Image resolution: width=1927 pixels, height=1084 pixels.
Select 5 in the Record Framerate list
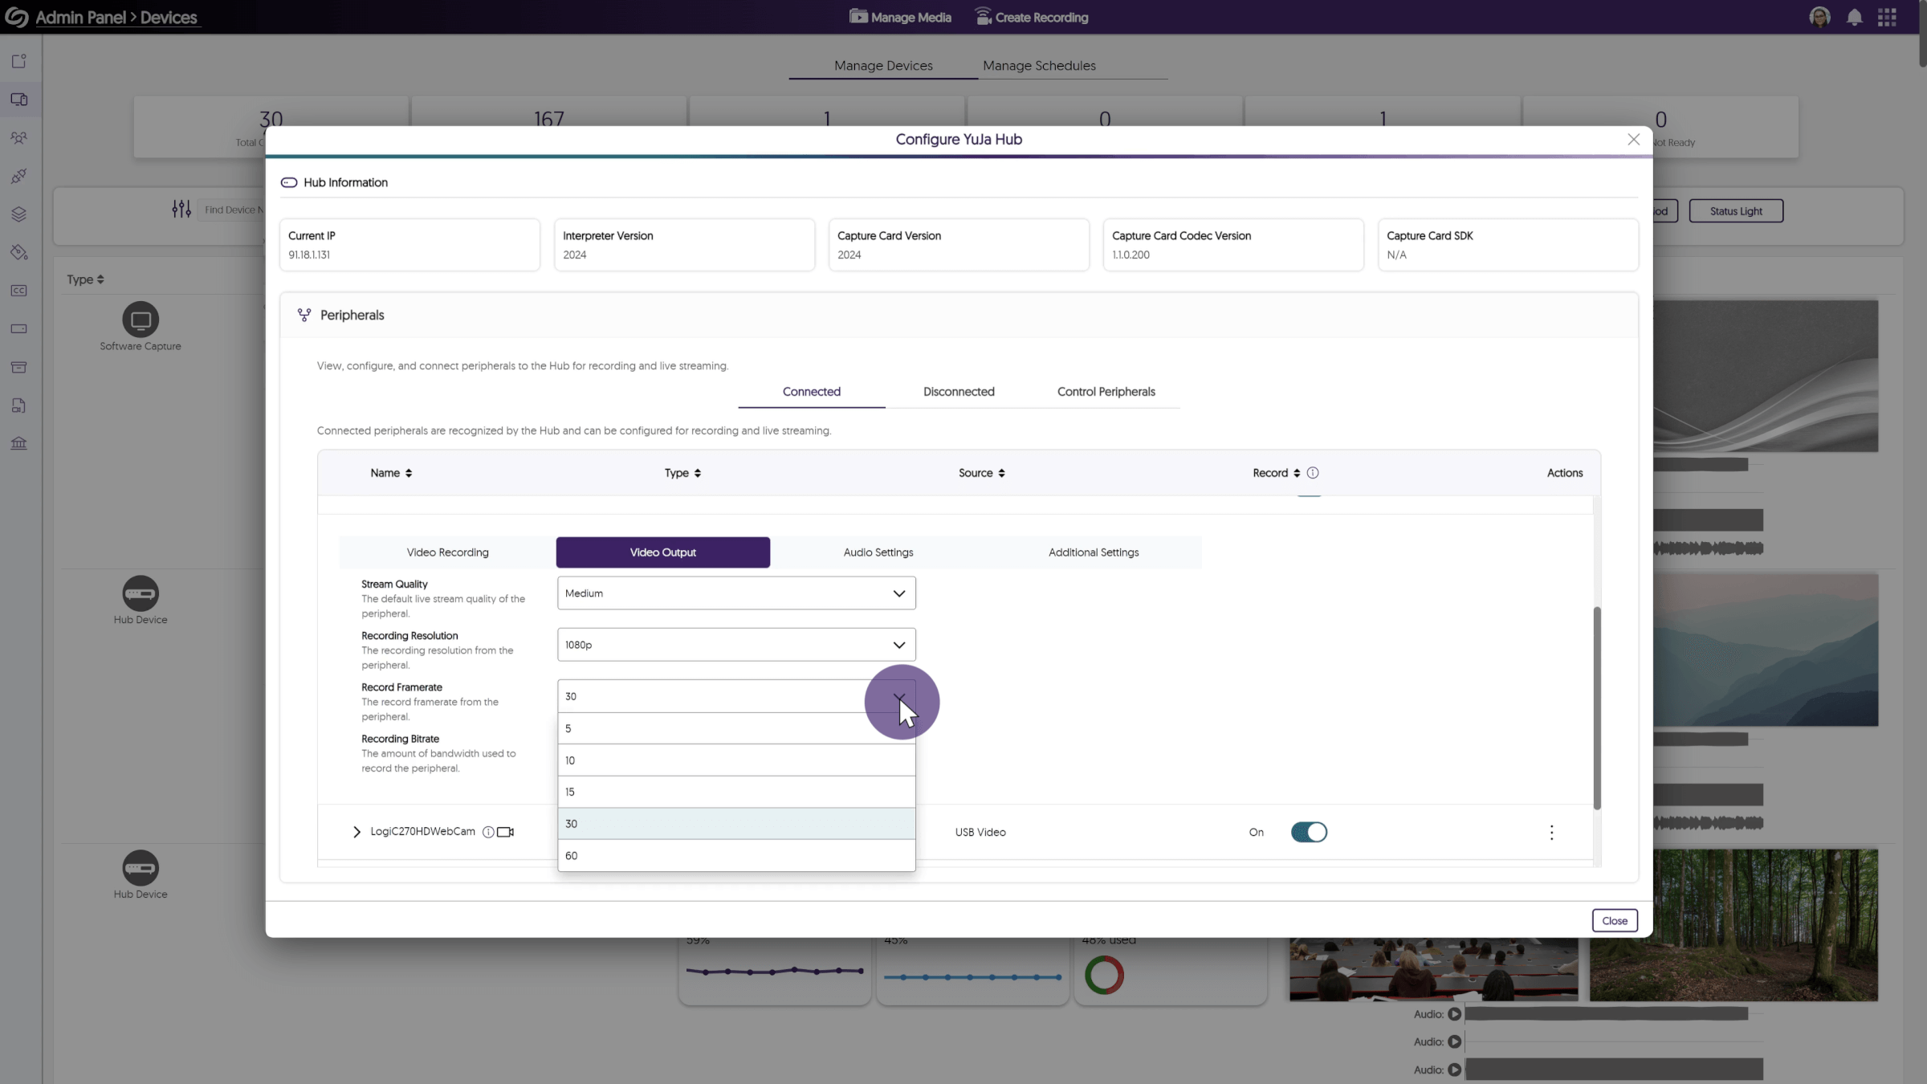click(x=736, y=728)
